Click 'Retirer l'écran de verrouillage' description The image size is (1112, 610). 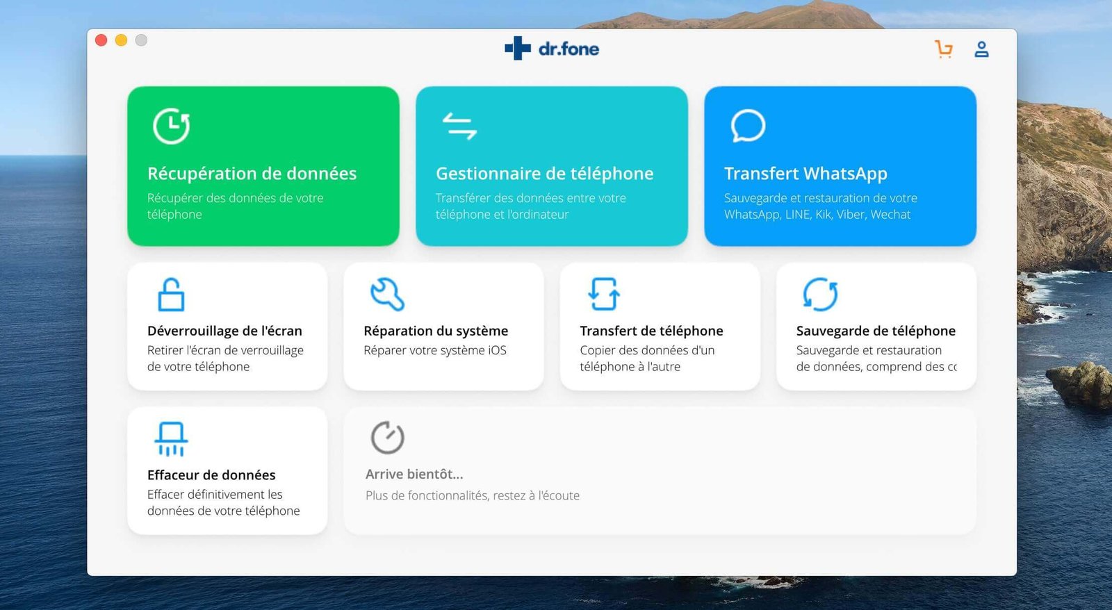(x=225, y=350)
